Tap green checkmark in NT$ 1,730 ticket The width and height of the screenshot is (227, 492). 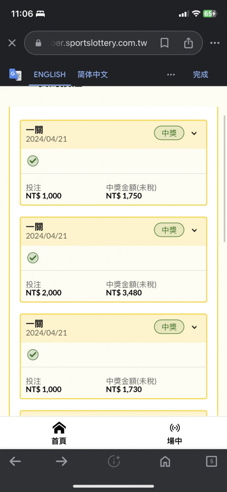32,355
